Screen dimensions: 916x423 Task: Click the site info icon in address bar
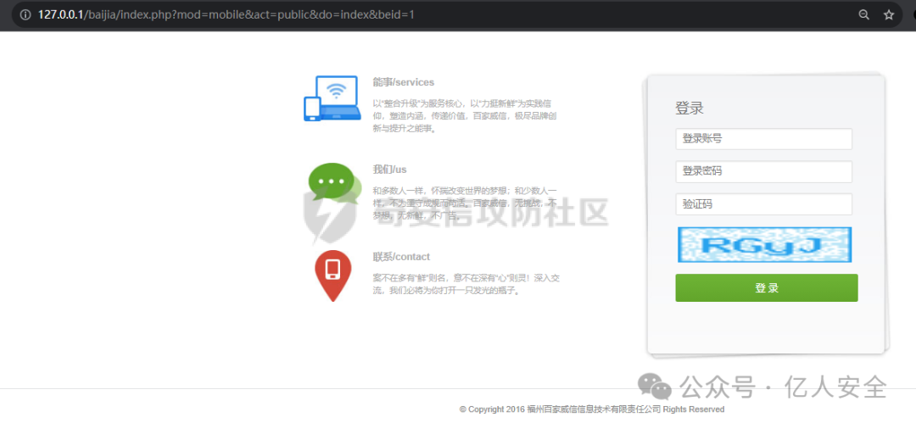pos(25,14)
